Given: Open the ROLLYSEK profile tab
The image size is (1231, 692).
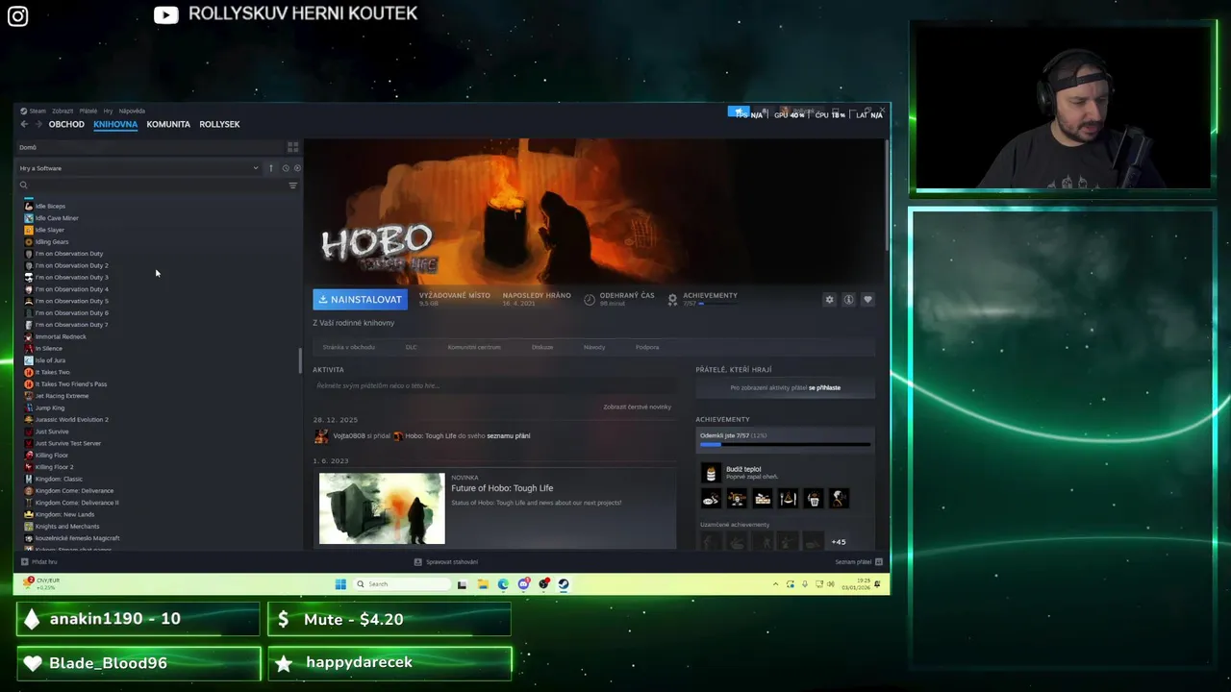Looking at the screenshot, I should click(x=219, y=124).
